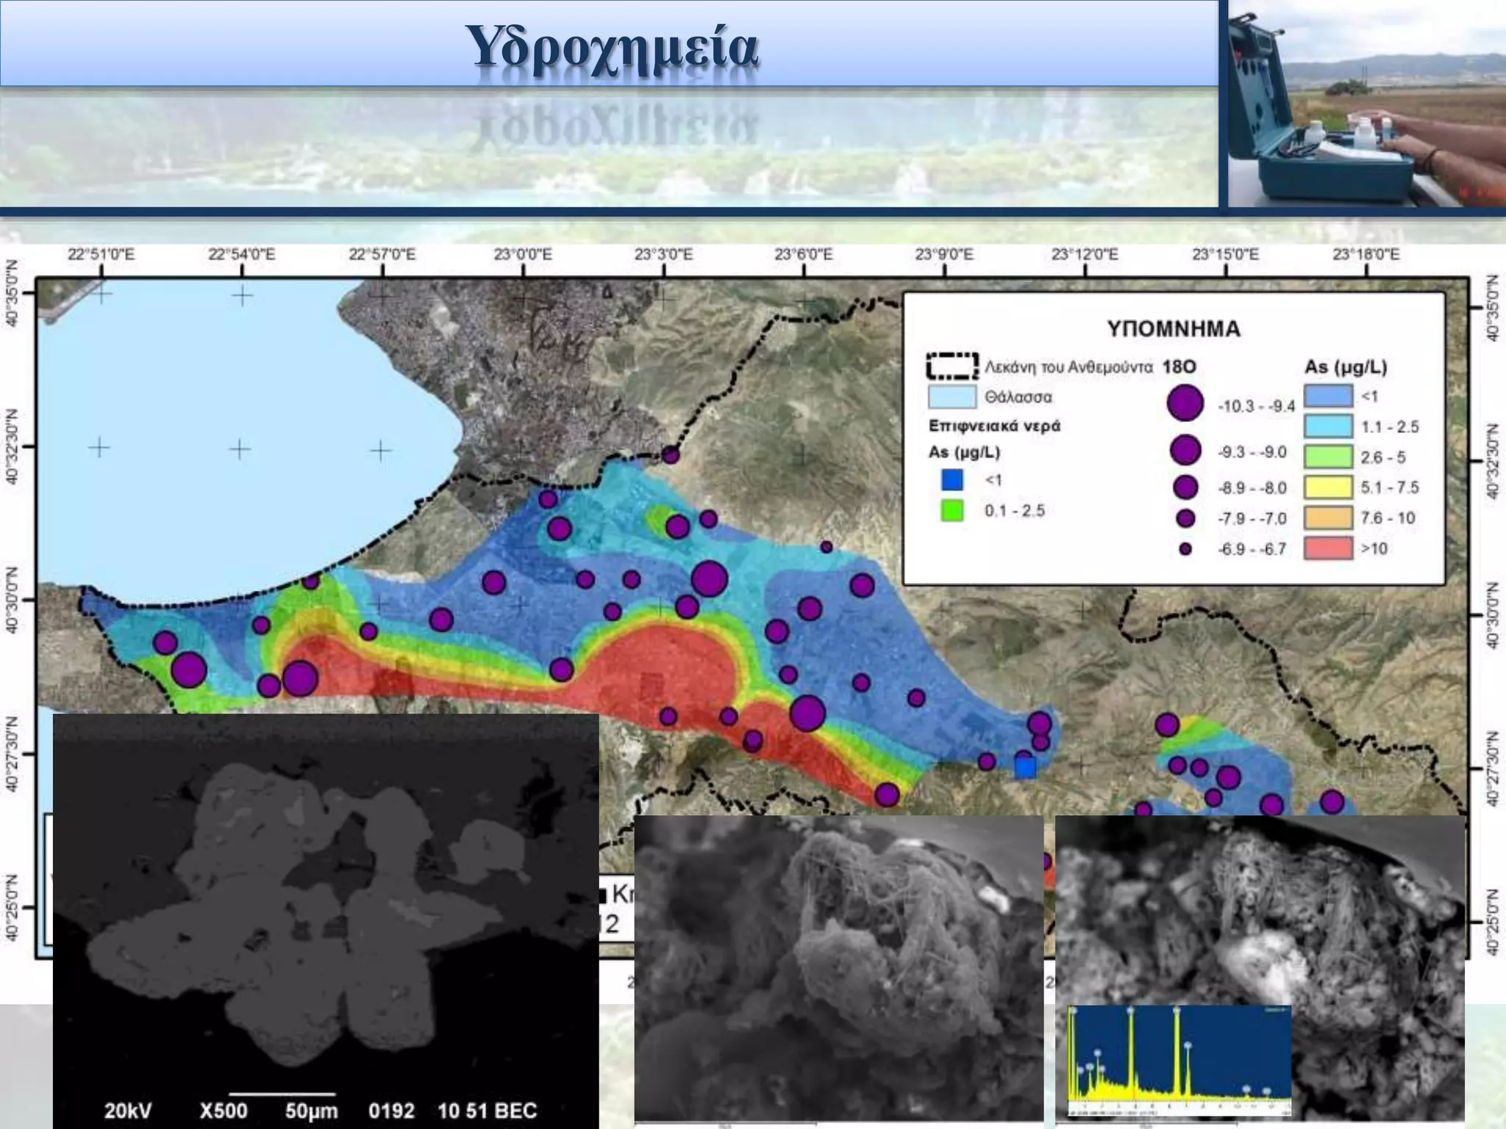Click the light blue Θάλασσα legend box
The width and height of the screenshot is (1506, 1129).
tap(952, 397)
